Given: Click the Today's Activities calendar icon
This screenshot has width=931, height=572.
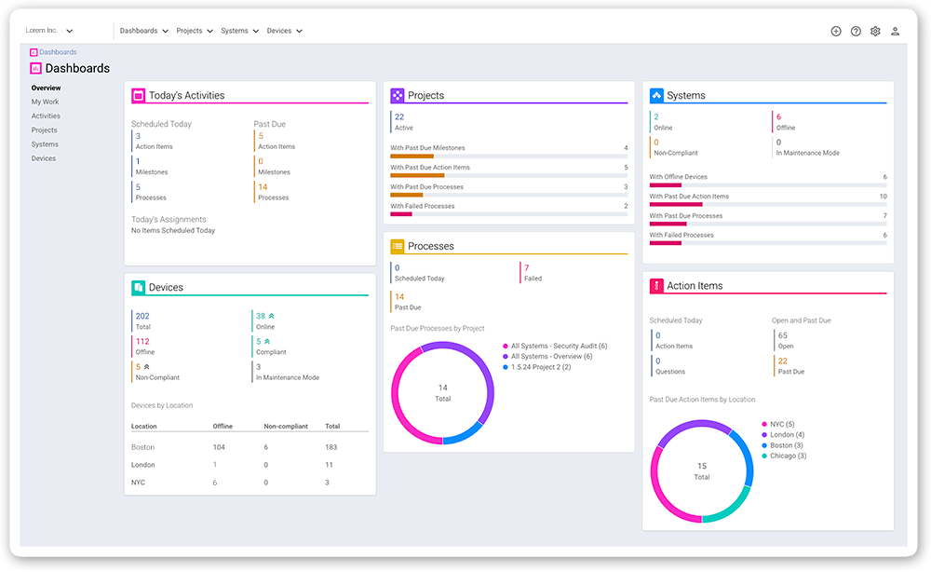Looking at the screenshot, I should coord(138,95).
